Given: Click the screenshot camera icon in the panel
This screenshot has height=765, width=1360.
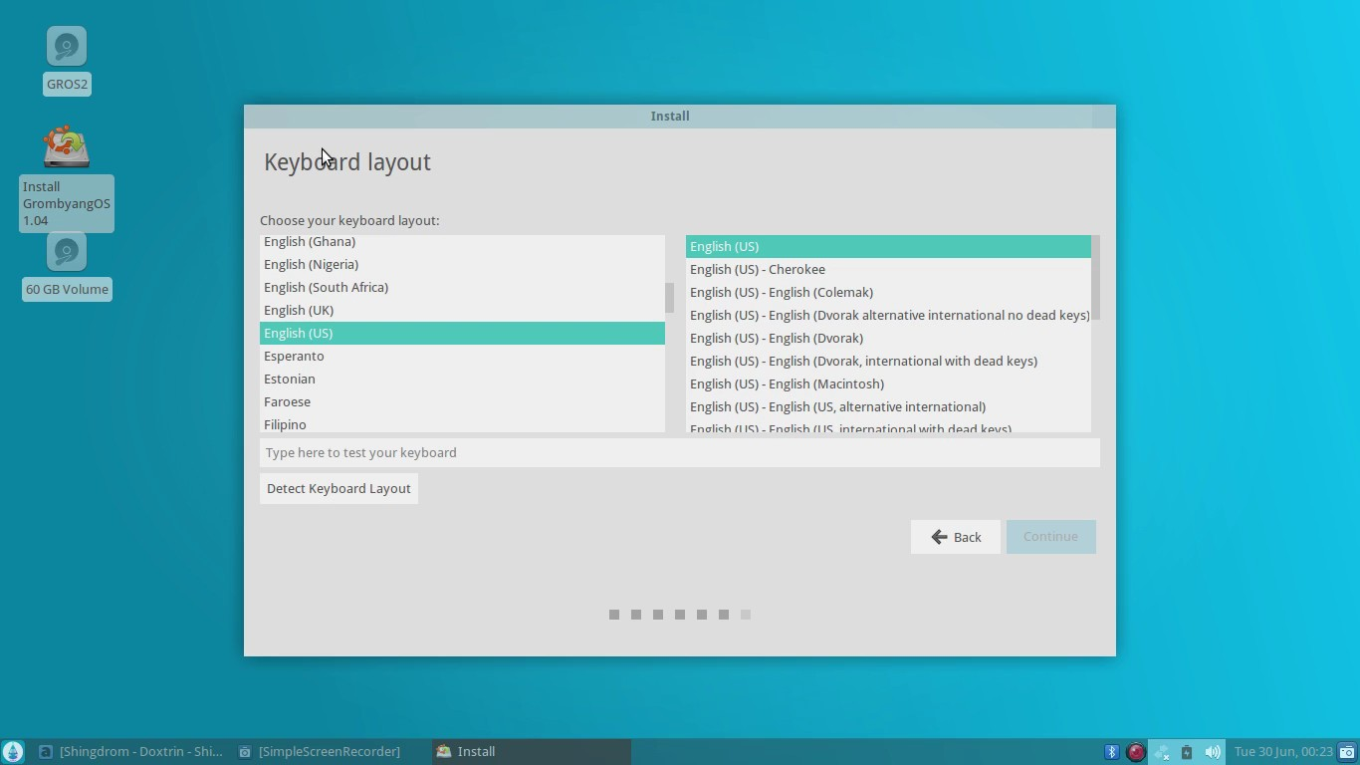Looking at the screenshot, I should tap(1347, 752).
